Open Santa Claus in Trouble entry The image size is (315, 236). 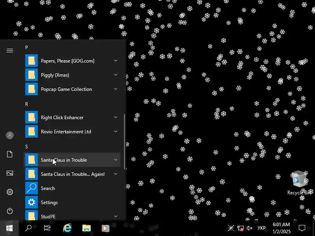click(72, 160)
